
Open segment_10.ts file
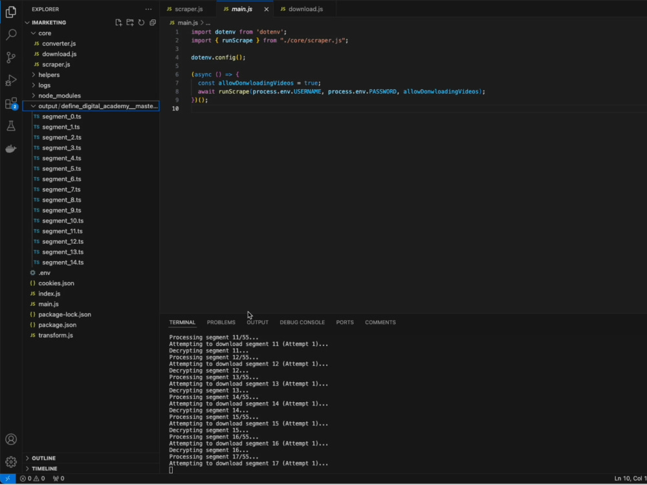click(91, 221)
